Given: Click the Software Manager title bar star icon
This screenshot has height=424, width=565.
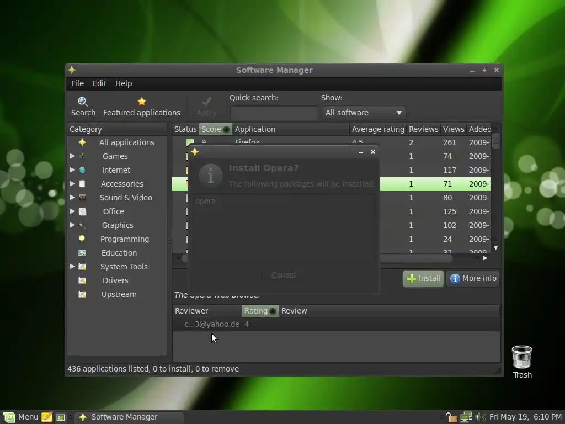Looking at the screenshot, I should (x=72, y=70).
